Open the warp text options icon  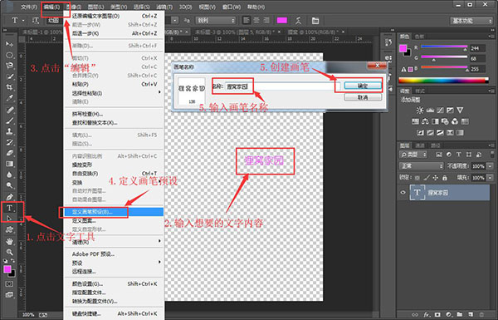[x=298, y=21]
